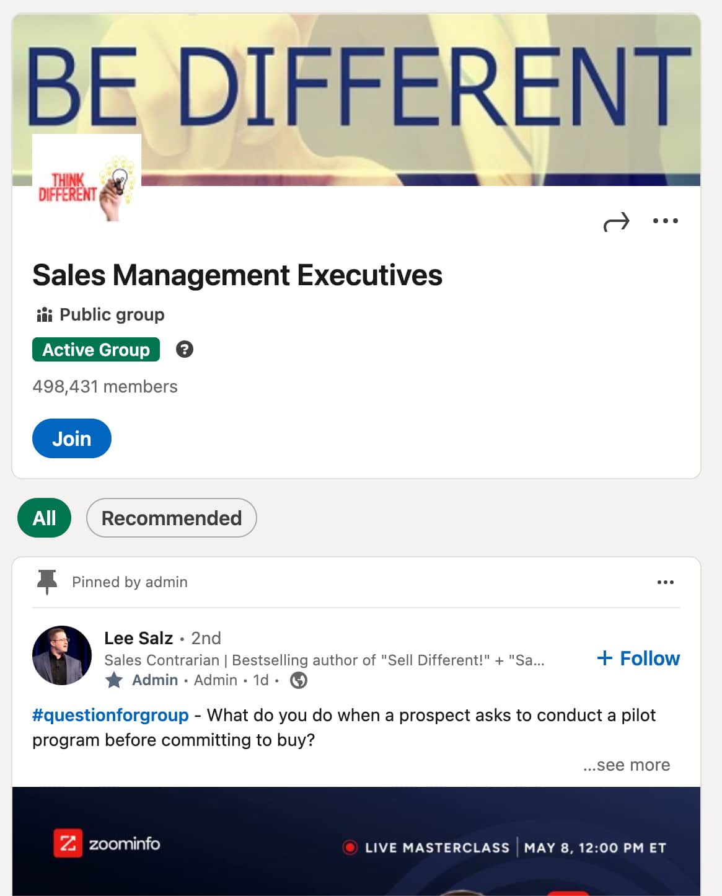Click the 498,431 members count

click(105, 386)
